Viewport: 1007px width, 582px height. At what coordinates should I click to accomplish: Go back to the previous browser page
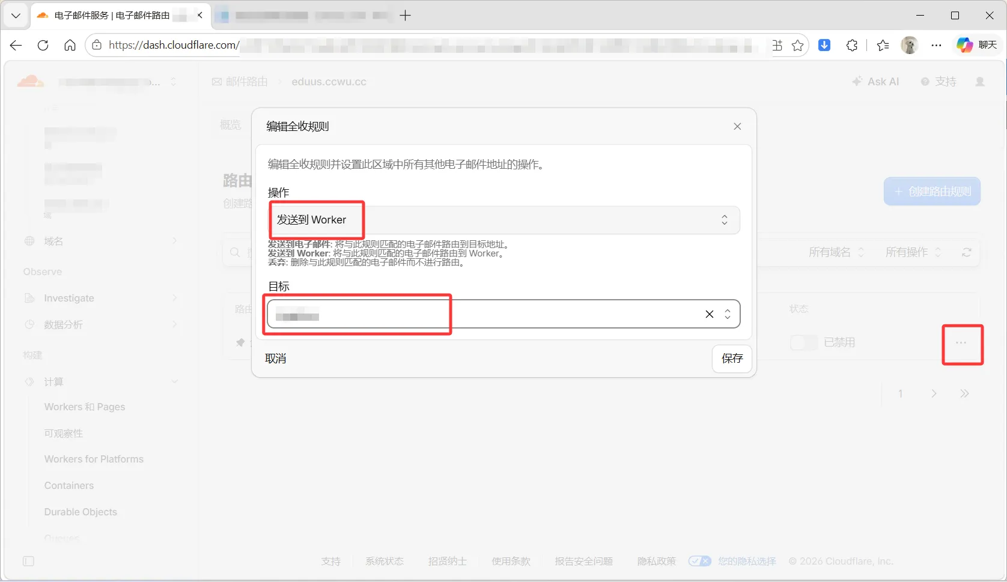tap(16, 45)
